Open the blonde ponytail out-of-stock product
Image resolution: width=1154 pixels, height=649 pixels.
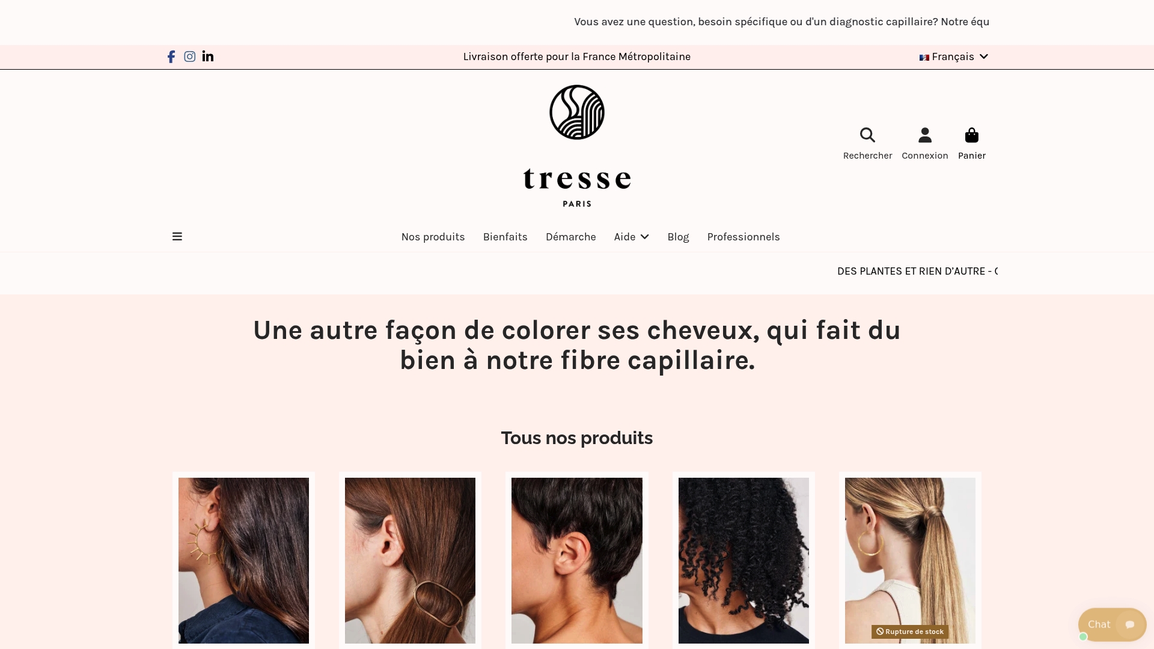tap(910, 561)
